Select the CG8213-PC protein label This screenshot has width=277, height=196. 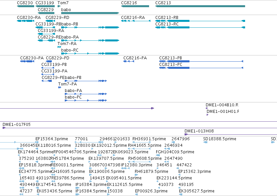pyautogui.click(x=171, y=65)
